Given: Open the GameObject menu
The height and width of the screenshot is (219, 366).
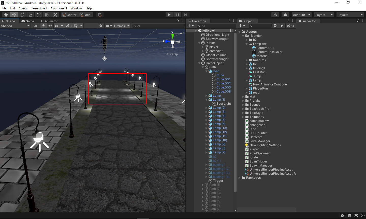Looking at the screenshot, I should [x=39, y=8].
